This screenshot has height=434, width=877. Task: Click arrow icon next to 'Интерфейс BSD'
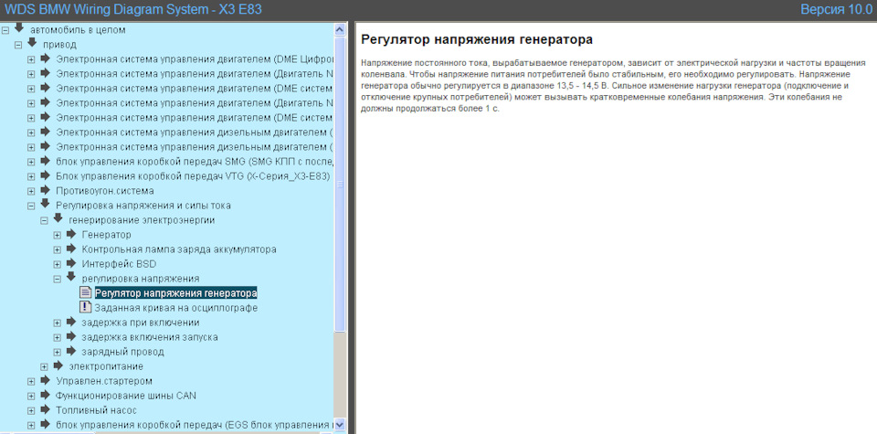tap(71, 262)
